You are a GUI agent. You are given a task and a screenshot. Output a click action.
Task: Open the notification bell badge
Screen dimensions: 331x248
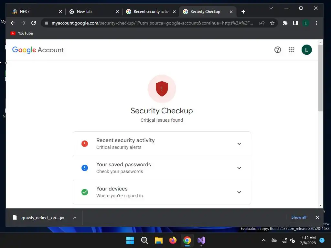coord(322,240)
